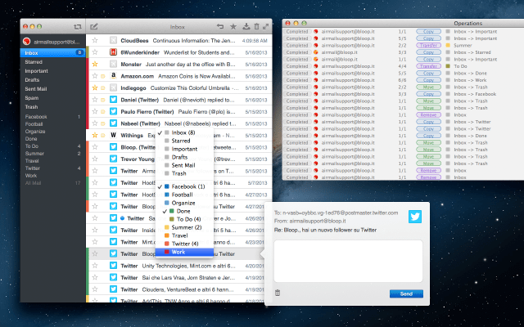Toggle star on Withings message
This screenshot has height=327, width=524.
pos(95,135)
